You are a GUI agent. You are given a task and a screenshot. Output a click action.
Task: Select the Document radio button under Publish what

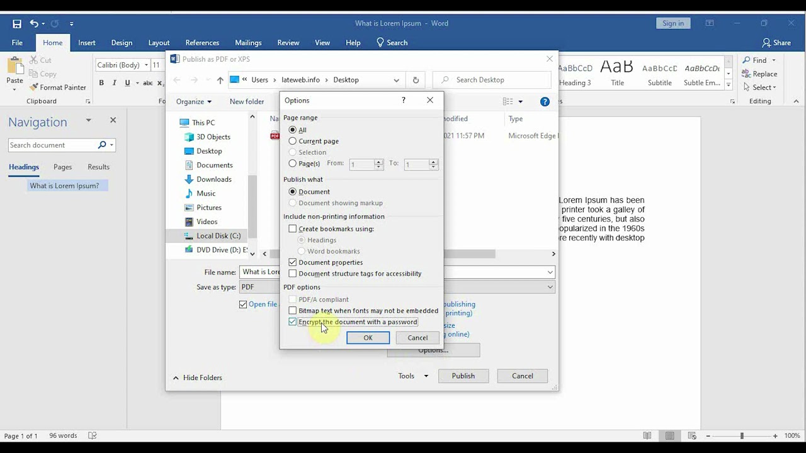(292, 192)
